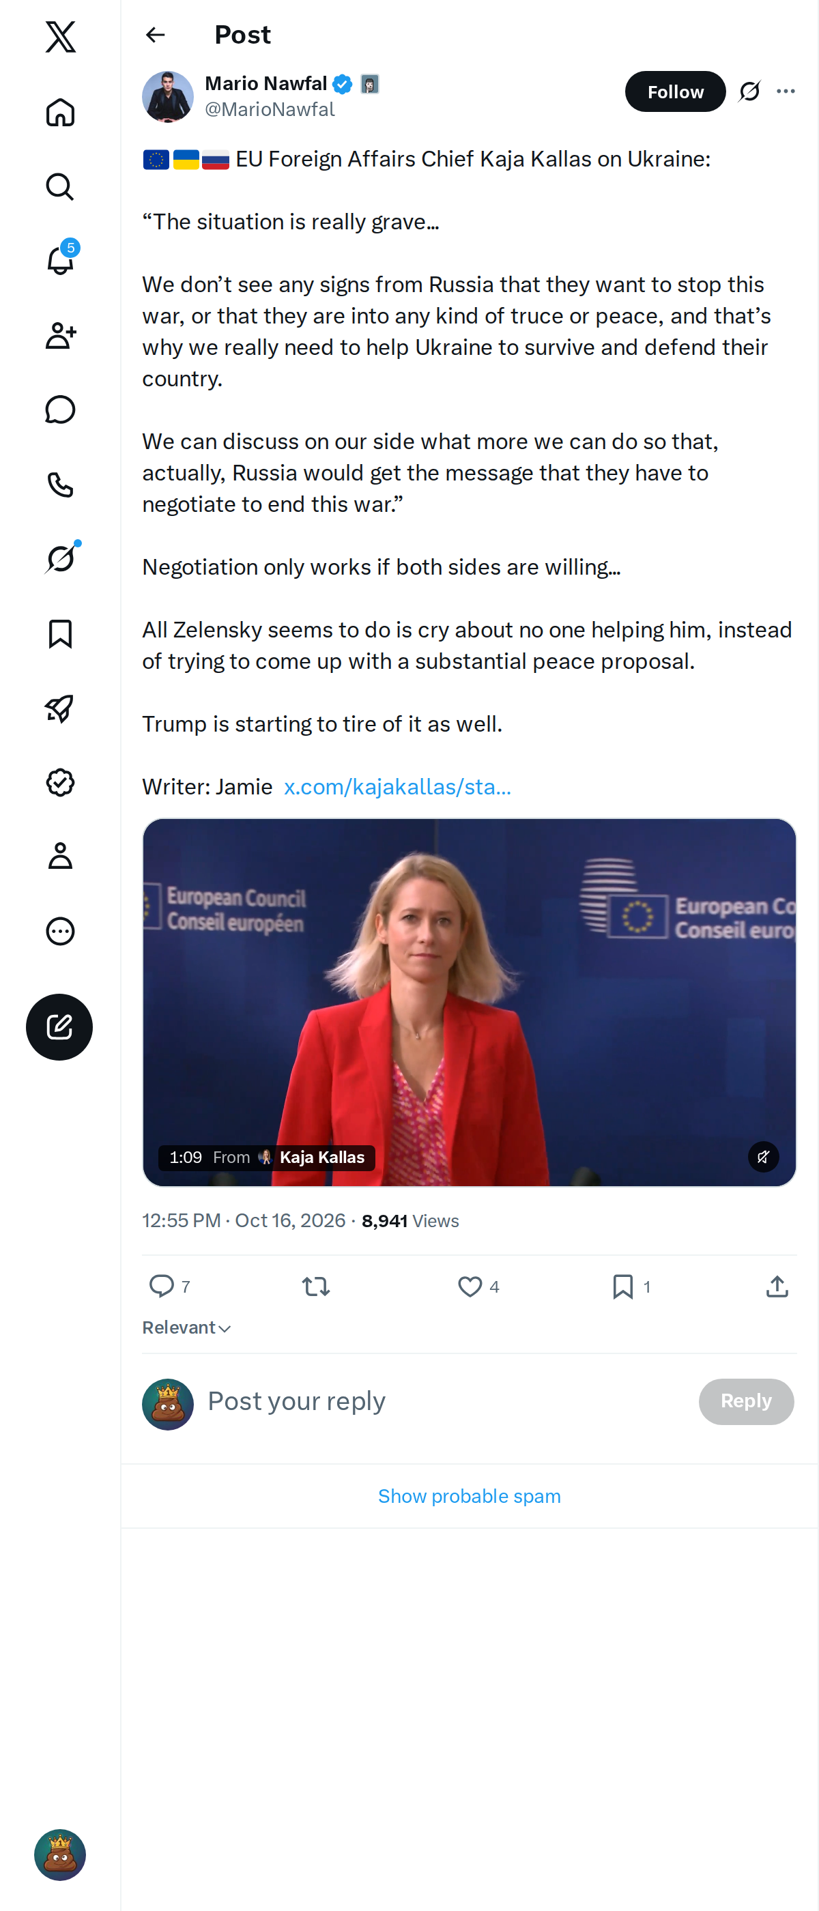Open the Search explore icon
This screenshot has height=1911, width=819.
60,187
